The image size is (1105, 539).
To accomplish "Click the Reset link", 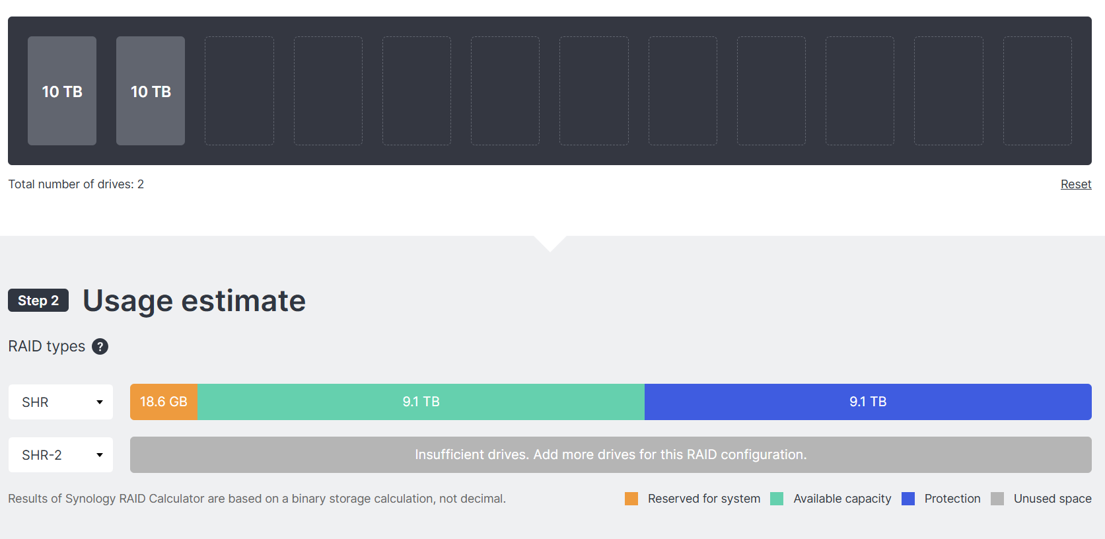I will 1075,184.
